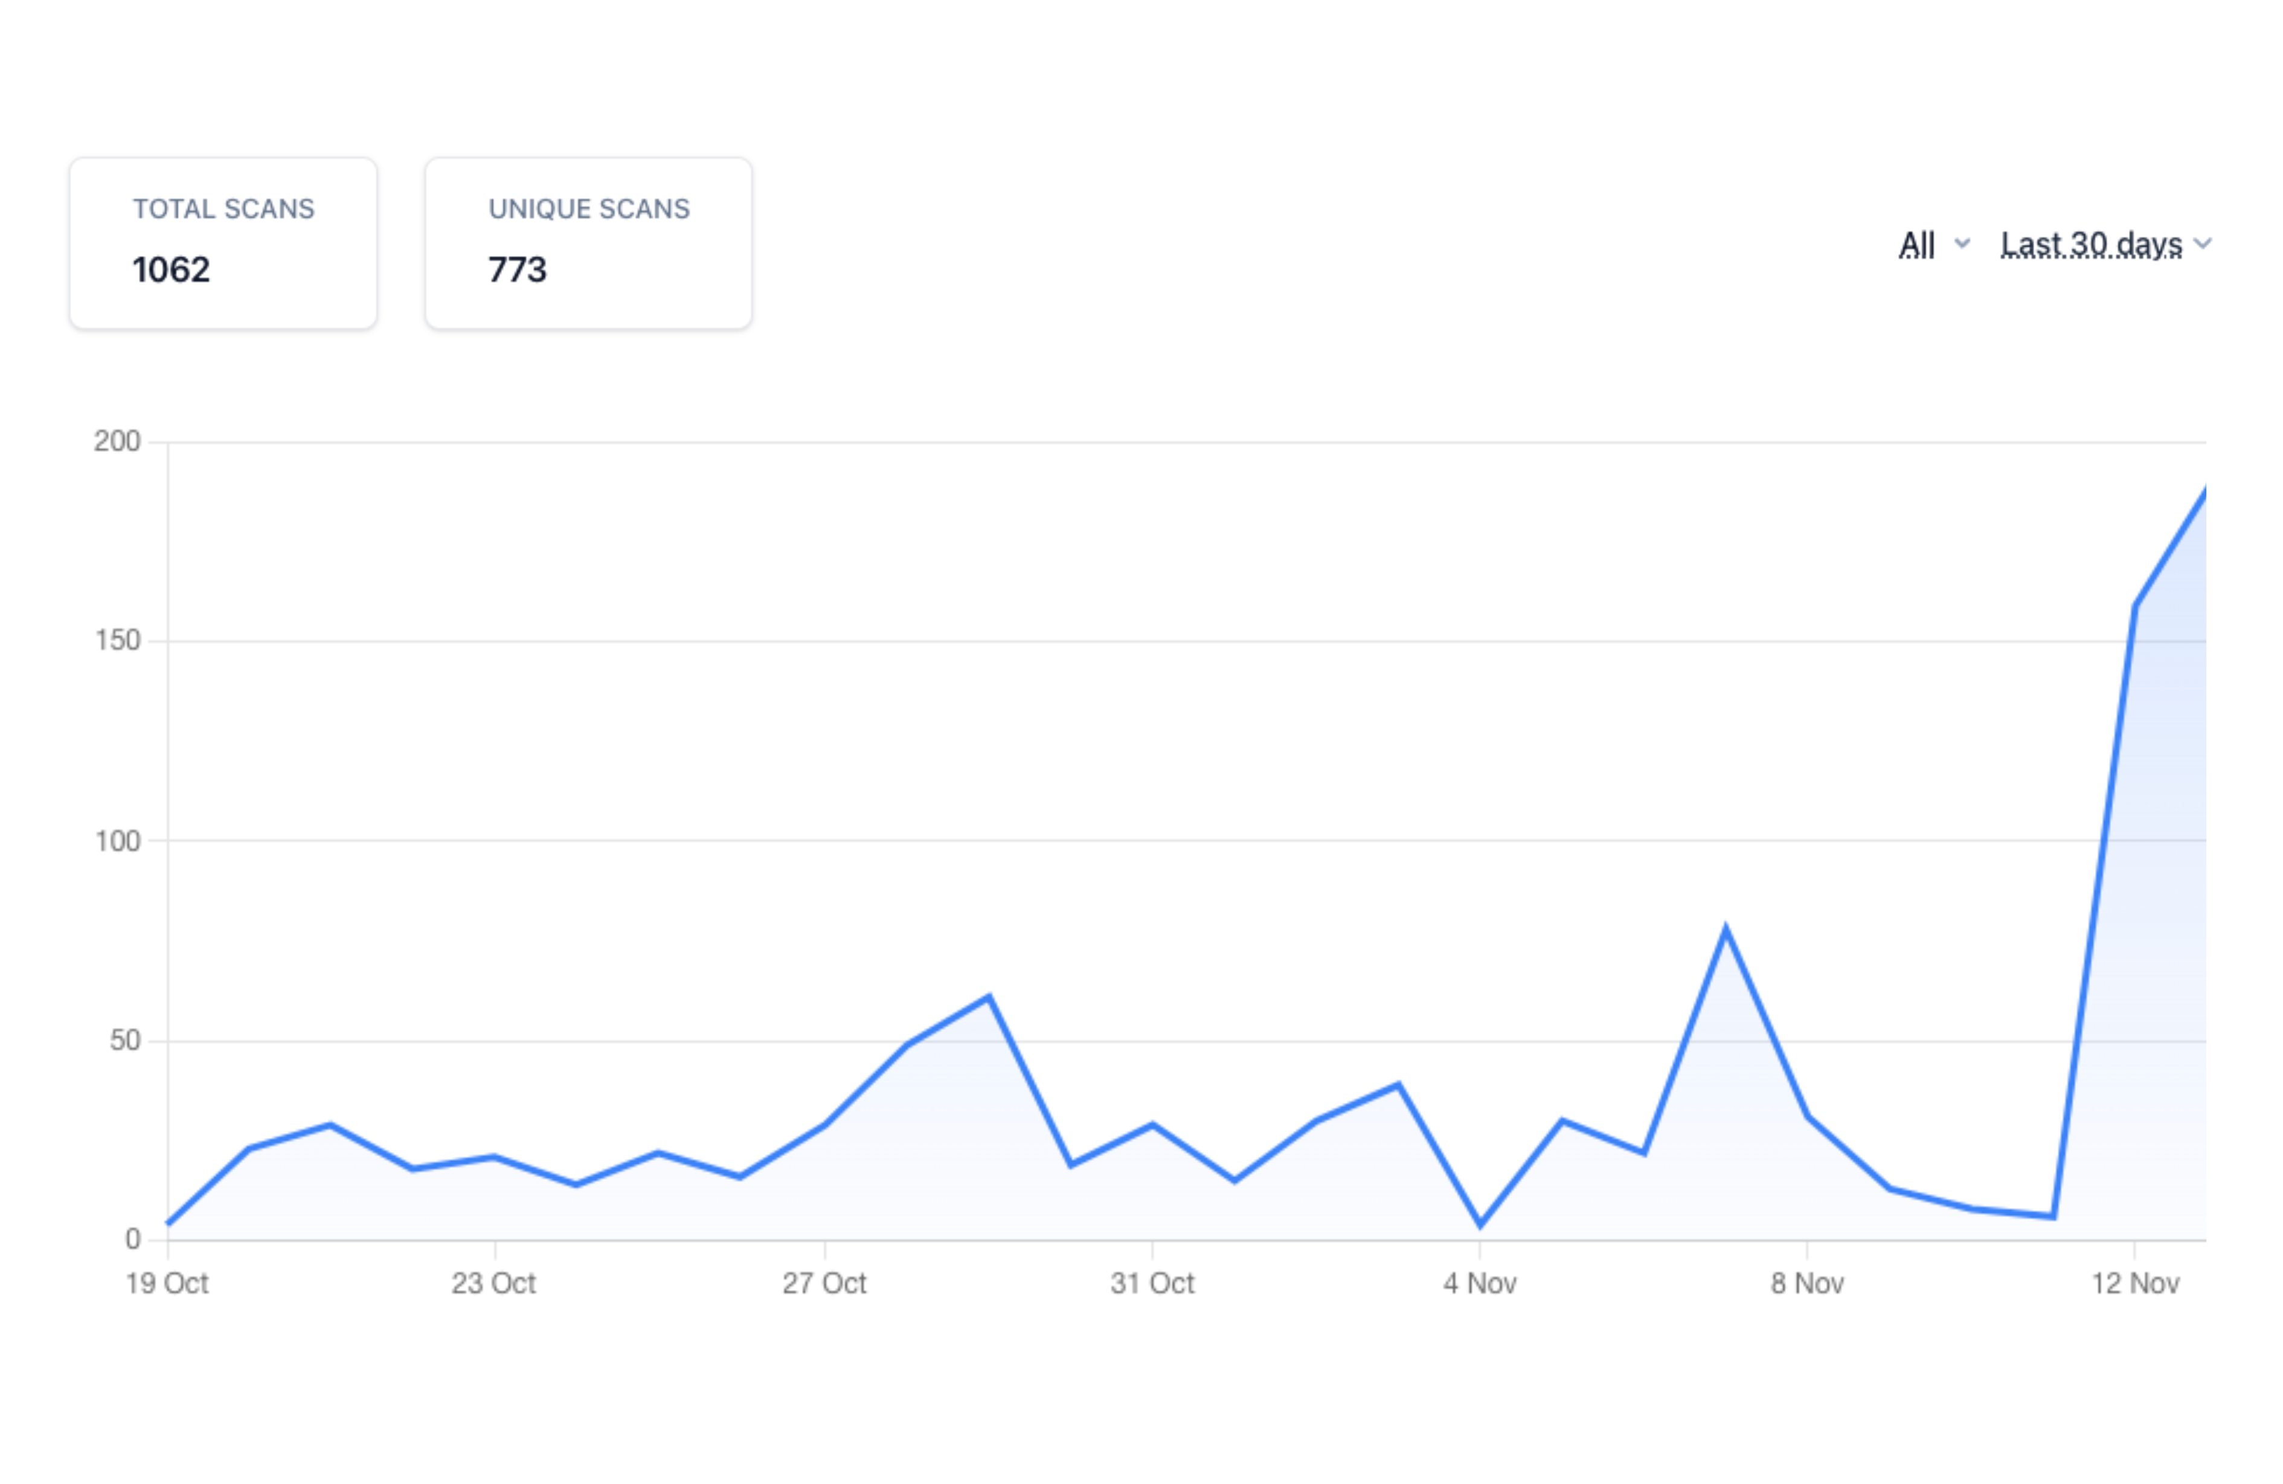The height and width of the screenshot is (1484, 2283).
Task: Click the "31 Oct" x-axis label
Action: coord(1152,1283)
